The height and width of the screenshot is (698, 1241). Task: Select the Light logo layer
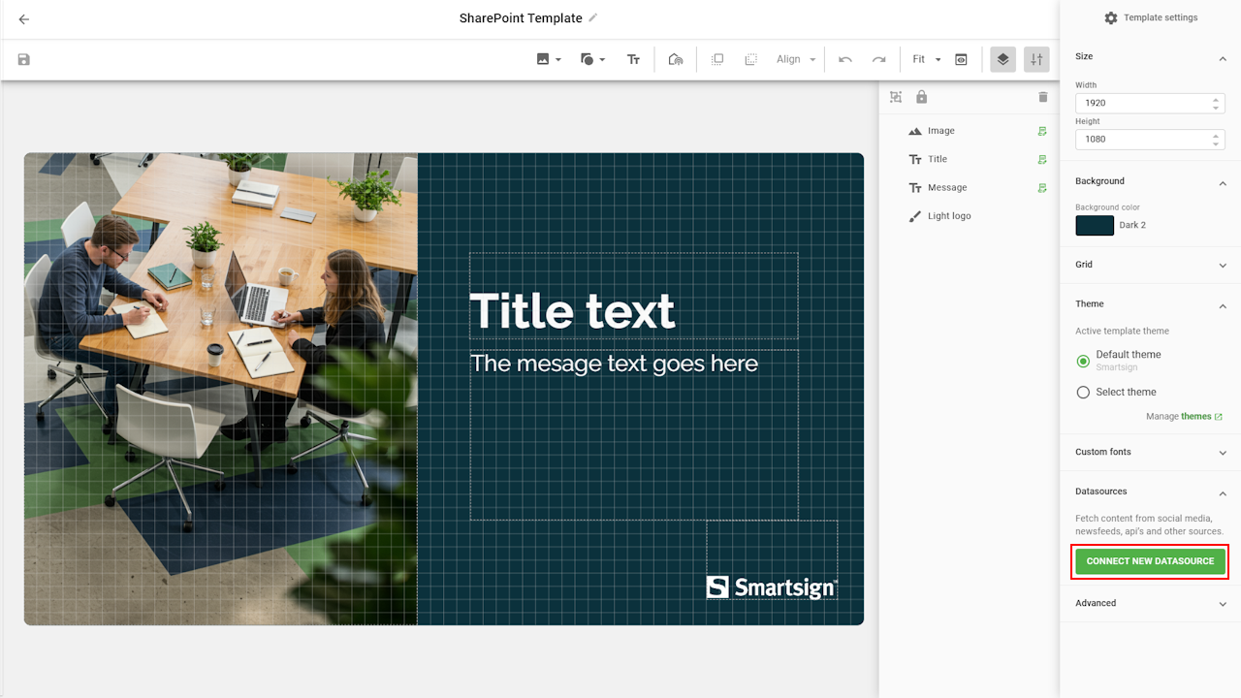pos(948,216)
